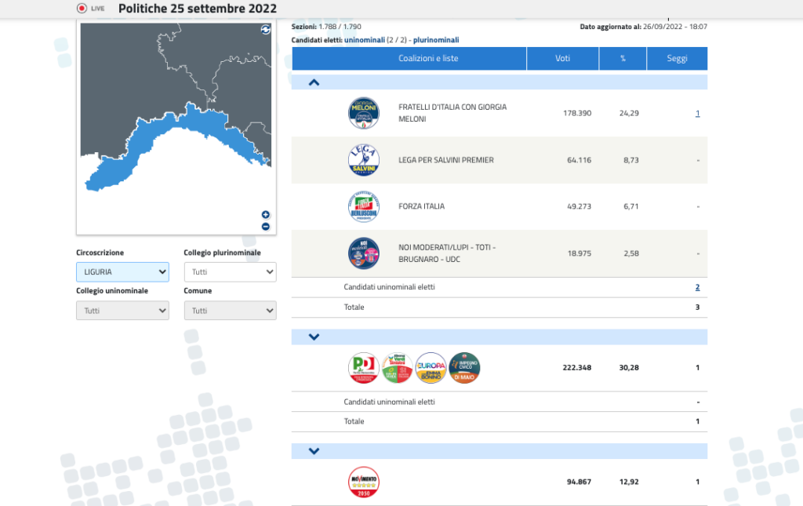Click the LEGA PER SALVINI PREMIER name

446,160
